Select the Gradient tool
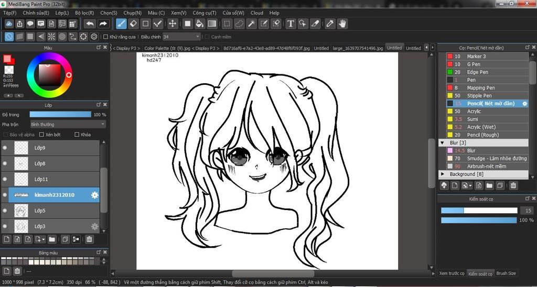 click(x=212, y=24)
